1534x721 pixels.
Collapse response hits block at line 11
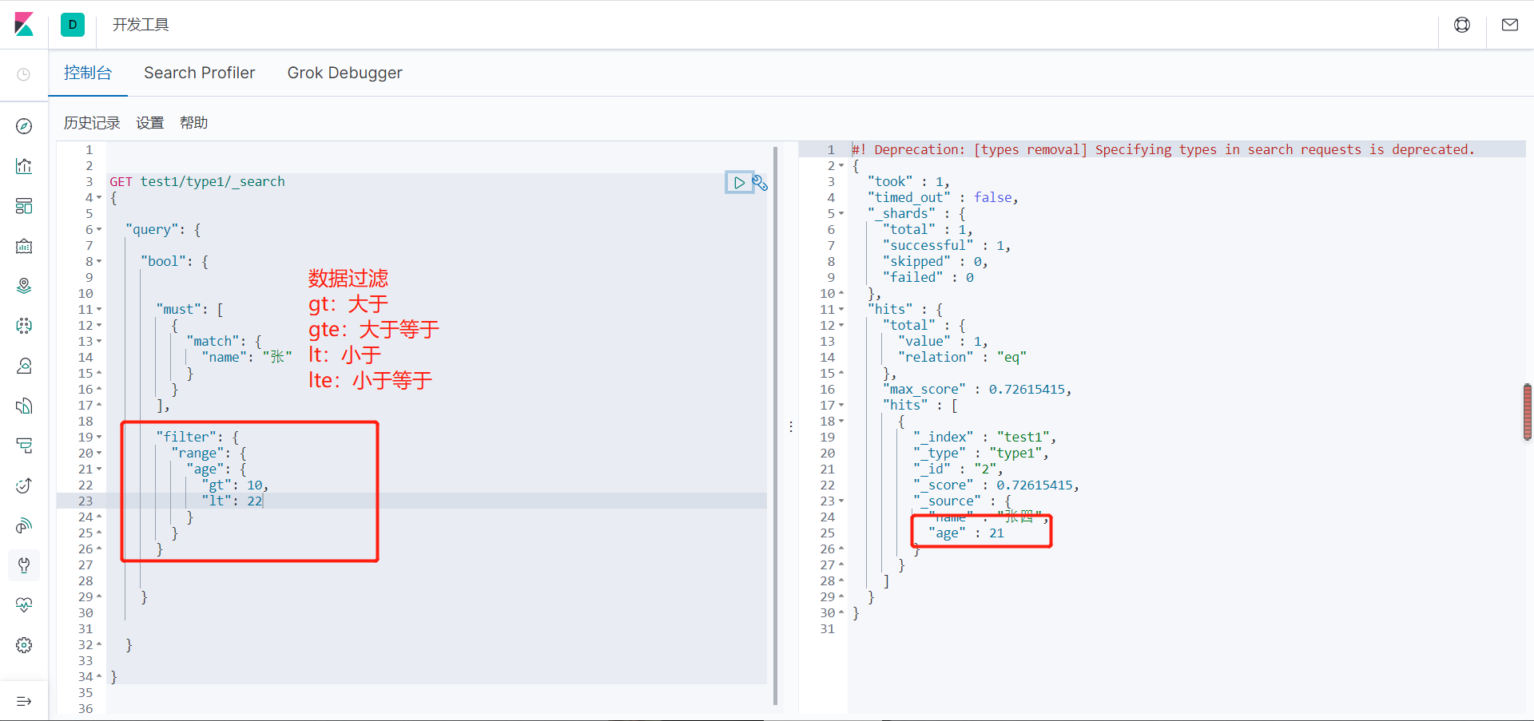tap(841, 310)
